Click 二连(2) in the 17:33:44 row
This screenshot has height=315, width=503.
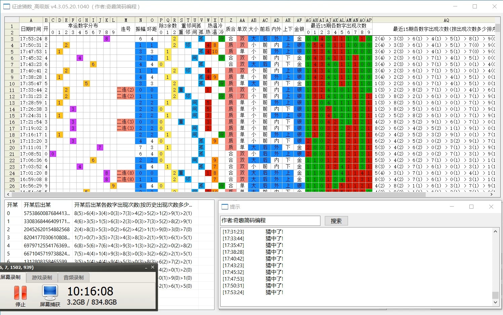pyautogui.click(x=126, y=90)
